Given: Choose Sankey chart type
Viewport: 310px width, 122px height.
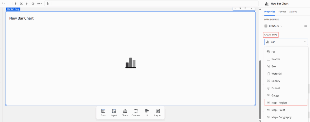Looking at the screenshot, I should click(286, 81).
